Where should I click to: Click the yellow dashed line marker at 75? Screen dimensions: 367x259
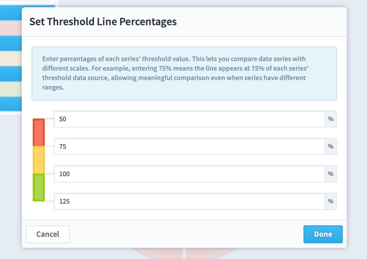click(49, 146)
